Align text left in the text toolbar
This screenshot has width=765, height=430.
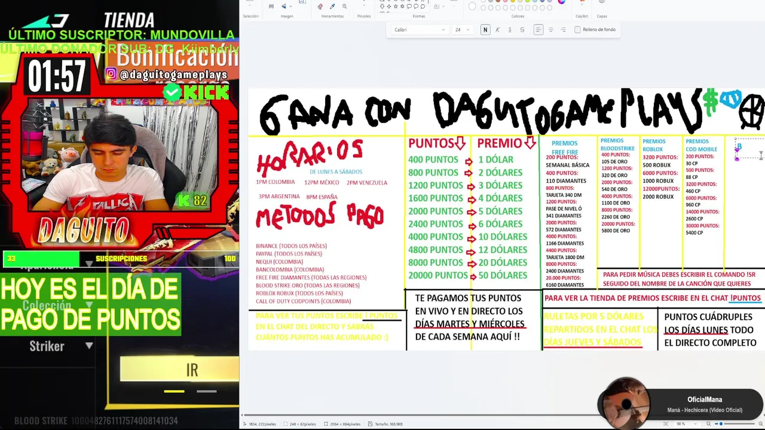click(x=538, y=29)
